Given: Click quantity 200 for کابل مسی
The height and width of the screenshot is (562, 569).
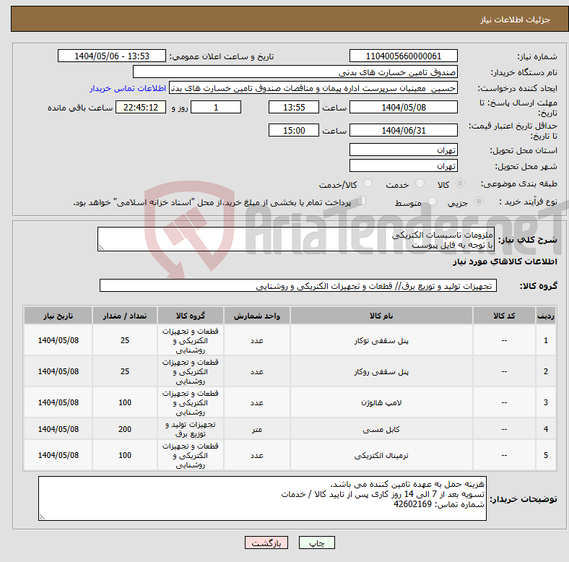Looking at the screenshot, I should (125, 429).
